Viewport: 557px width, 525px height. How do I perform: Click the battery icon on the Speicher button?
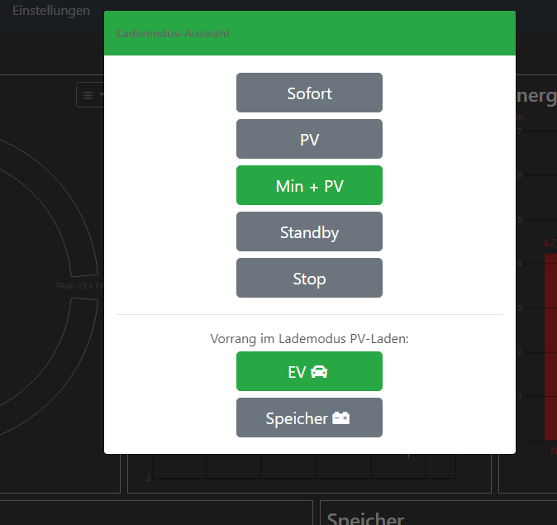click(x=340, y=418)
